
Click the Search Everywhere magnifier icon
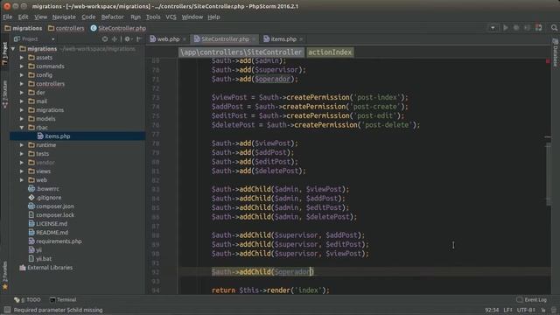pos(554,27)
